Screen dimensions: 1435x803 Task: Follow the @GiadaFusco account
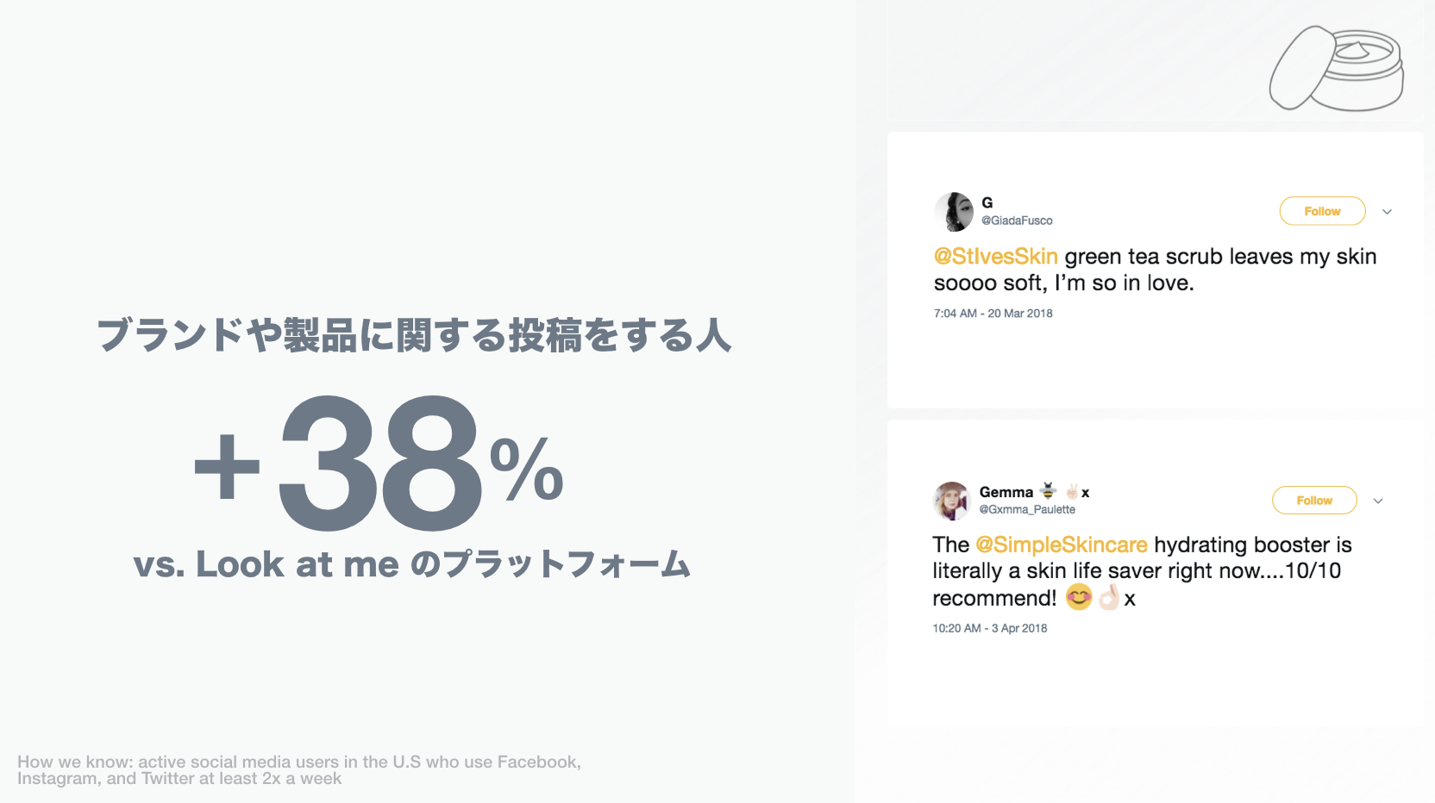point(1322,211)
